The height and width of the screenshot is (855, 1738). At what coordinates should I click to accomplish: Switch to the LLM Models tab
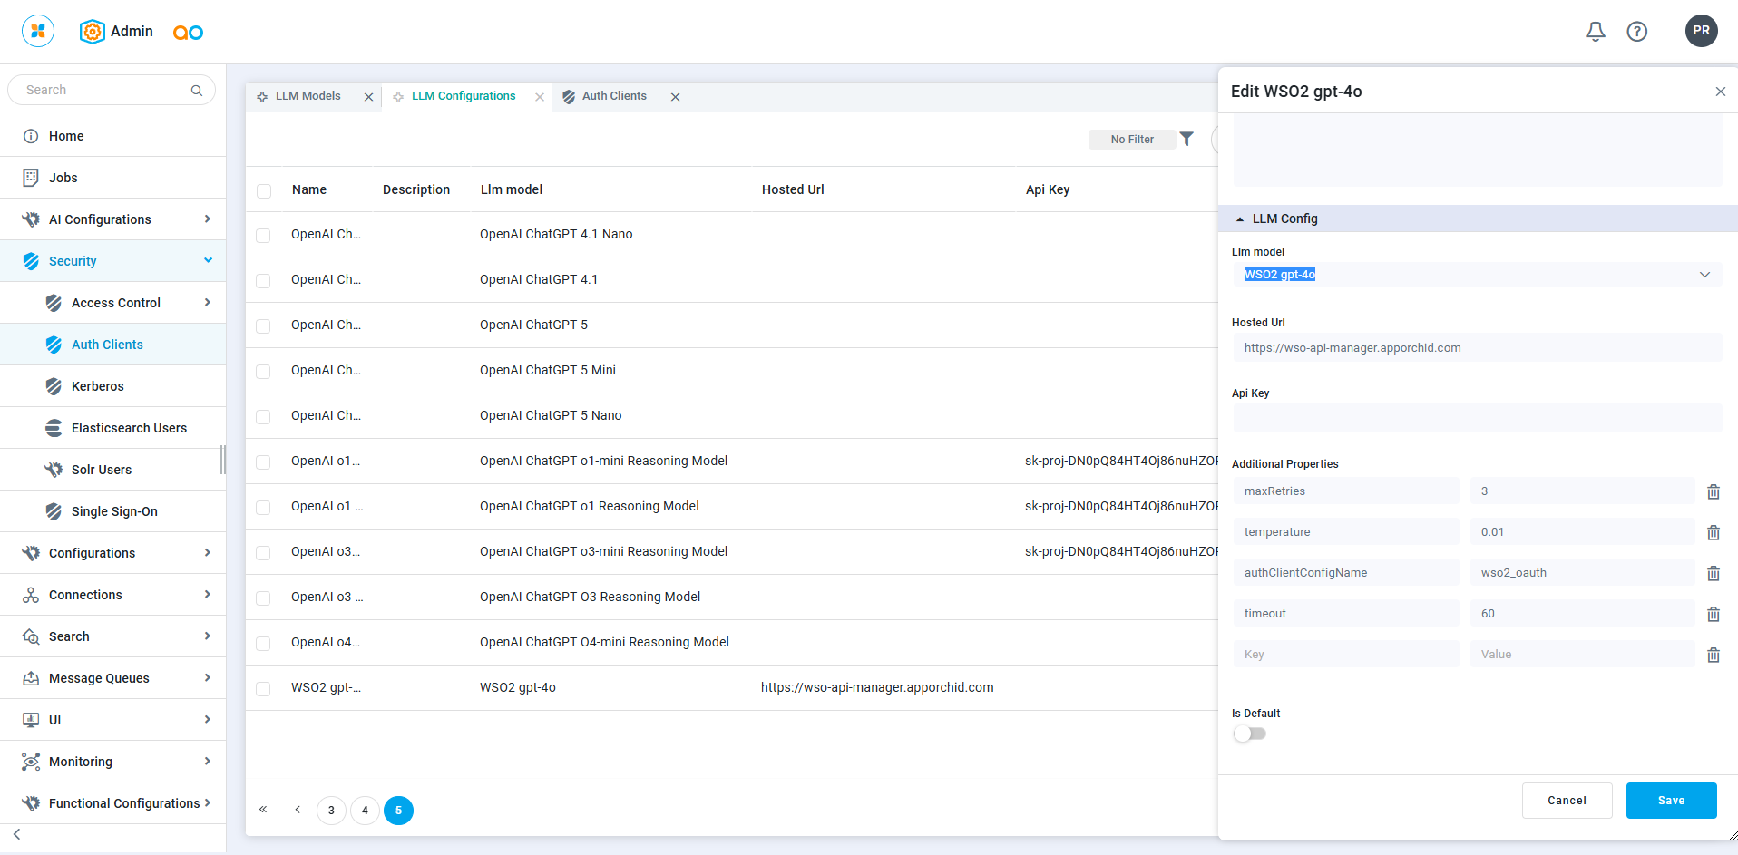point(308,96)
